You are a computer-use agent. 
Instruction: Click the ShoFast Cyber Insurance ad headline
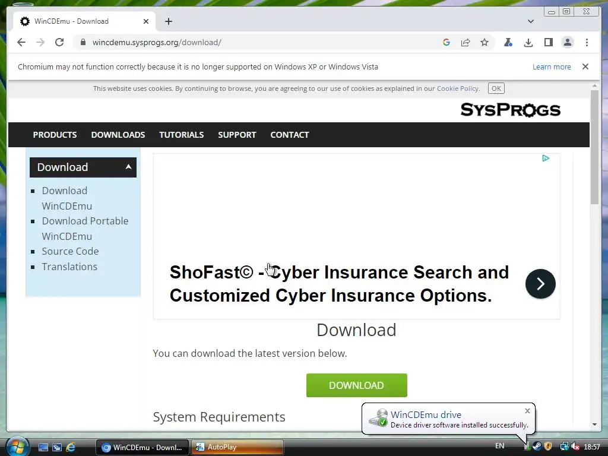tap(339, 284)
